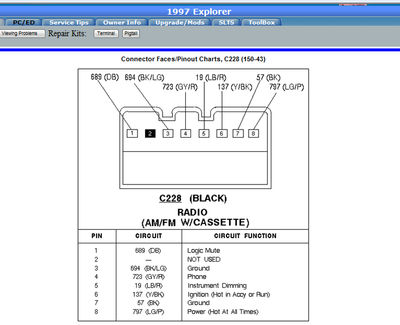Click the (BLACK) connector color label
400x325 pixels.
pos(208,198)
